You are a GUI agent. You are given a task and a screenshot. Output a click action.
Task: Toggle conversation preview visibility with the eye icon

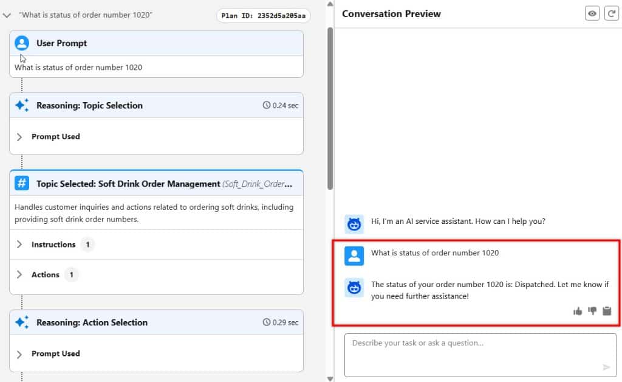click(592, 13)
